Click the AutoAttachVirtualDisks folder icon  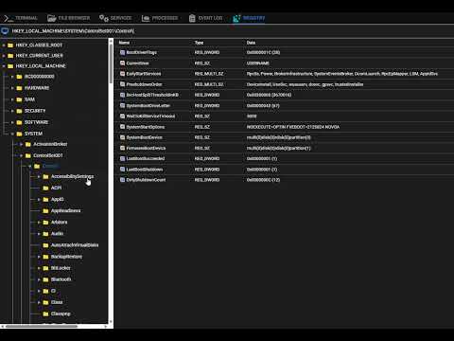[x=45, y=245]
